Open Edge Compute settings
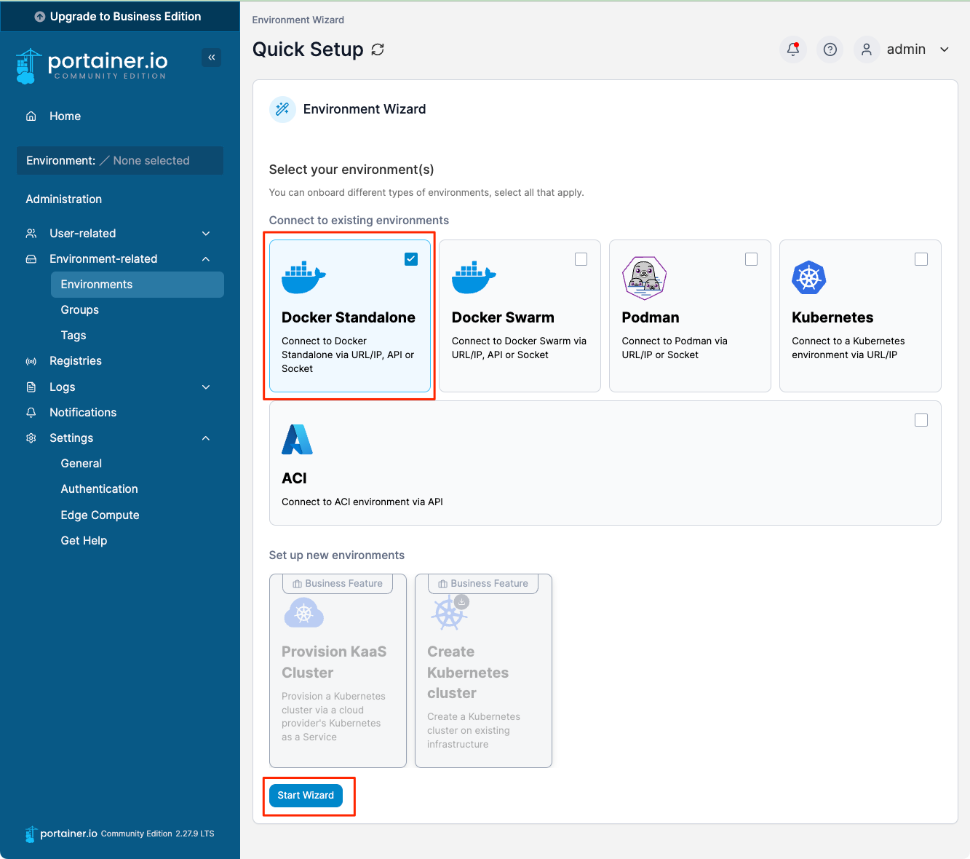This screenshot has width=970, height=859. coord(100,515)
